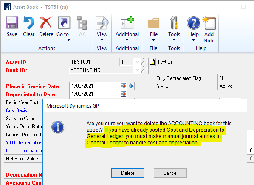This screenshot has width=254, height=185.
Task: Click the Add Note icon
Action: (209, 23)
